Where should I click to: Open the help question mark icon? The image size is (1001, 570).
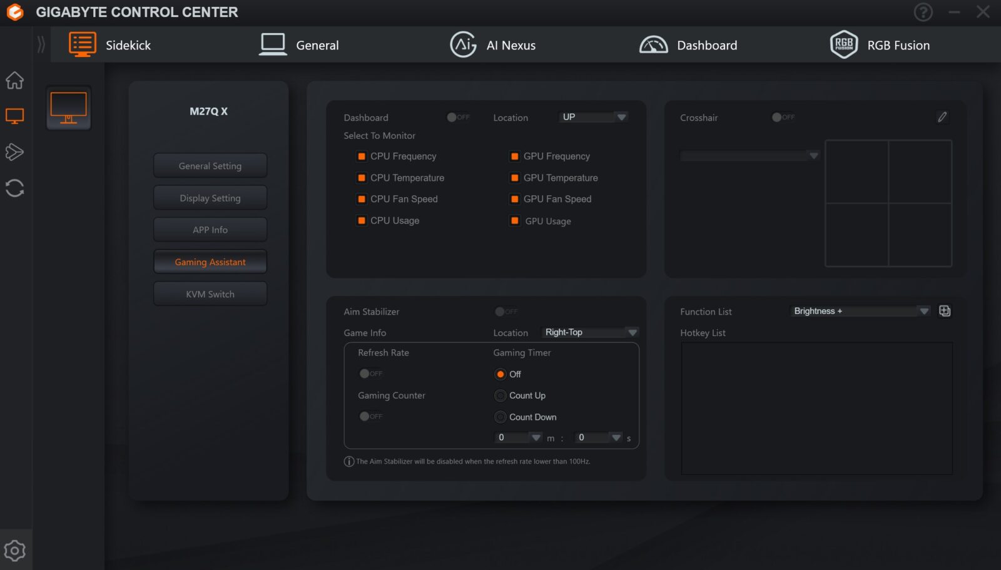923,12
